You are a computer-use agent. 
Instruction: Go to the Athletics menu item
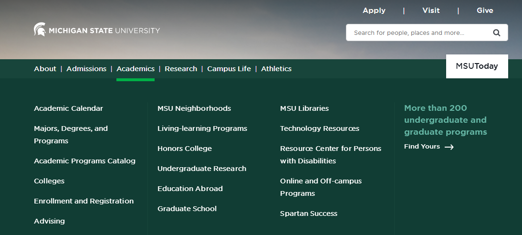(x=276, y=69)
